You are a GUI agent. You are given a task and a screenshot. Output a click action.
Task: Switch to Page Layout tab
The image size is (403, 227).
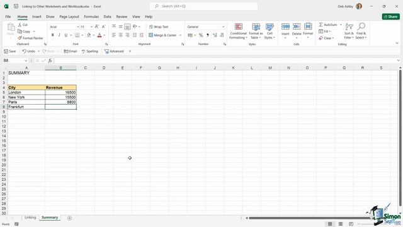click(x=69, y=16)
